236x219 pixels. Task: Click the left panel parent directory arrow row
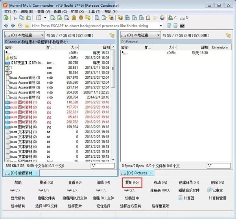tap(57, 53)
